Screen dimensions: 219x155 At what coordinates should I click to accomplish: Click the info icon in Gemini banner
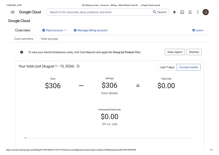coord(22,52)
